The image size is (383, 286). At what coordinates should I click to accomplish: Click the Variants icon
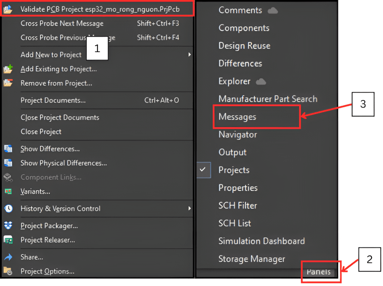(8, 192)
